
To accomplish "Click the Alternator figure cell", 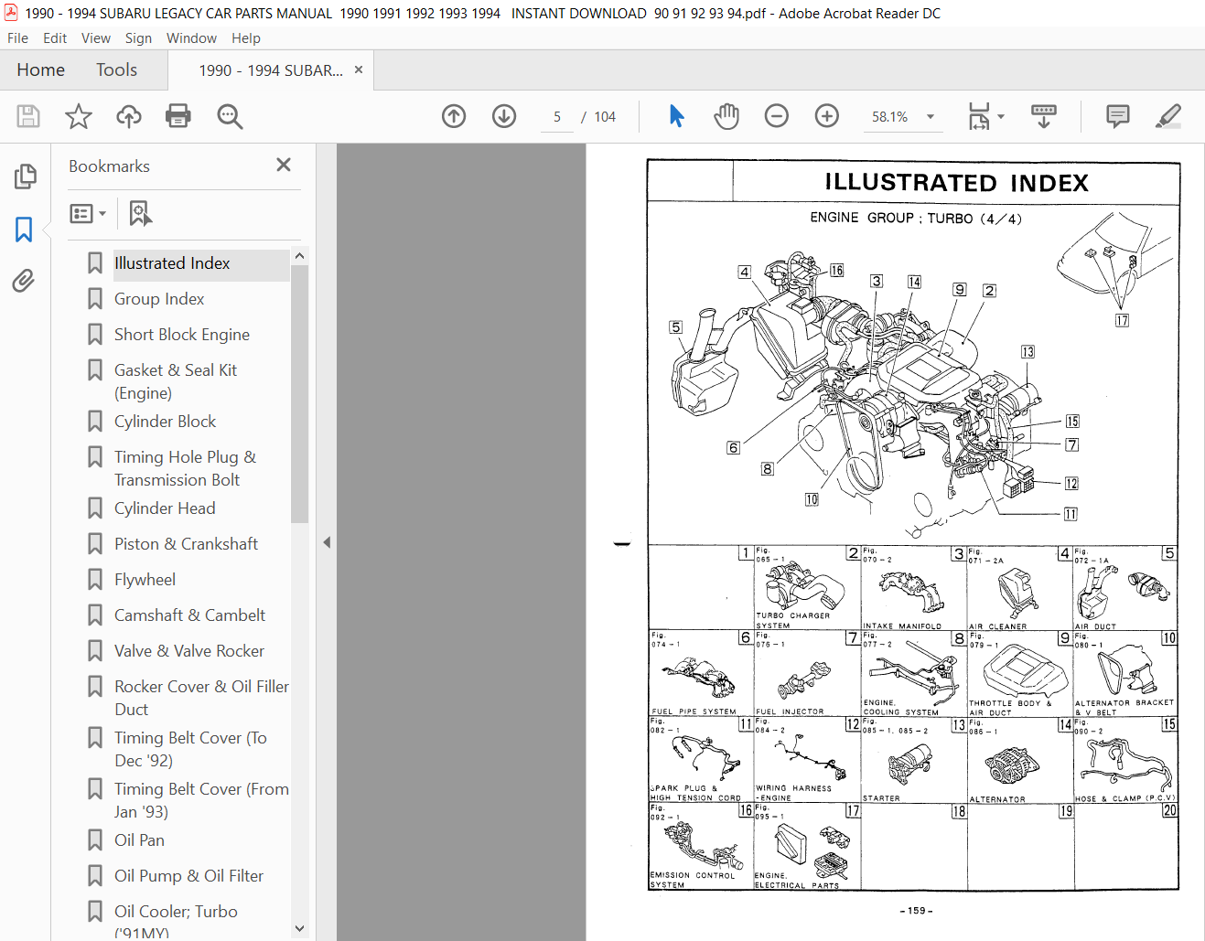I will click(x=1020, y=761).
